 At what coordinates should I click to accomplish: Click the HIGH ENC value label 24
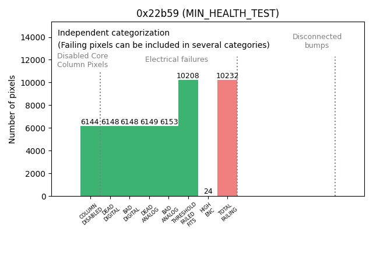point(208,191)
